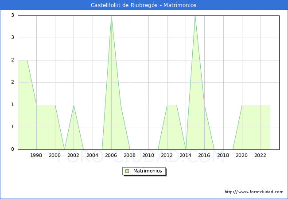Click the 2015 peak of the chart
Viewport: 288px width, 199px height.
pyautogui.click(x=195, y=17)
